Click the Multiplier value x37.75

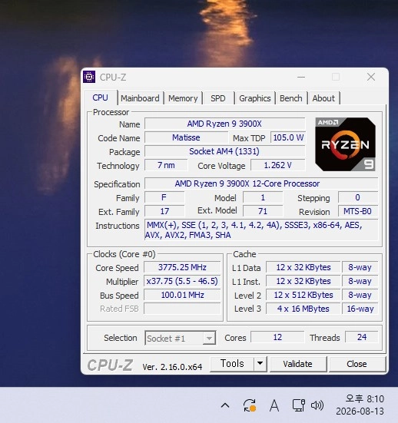[x=182, y=281]
